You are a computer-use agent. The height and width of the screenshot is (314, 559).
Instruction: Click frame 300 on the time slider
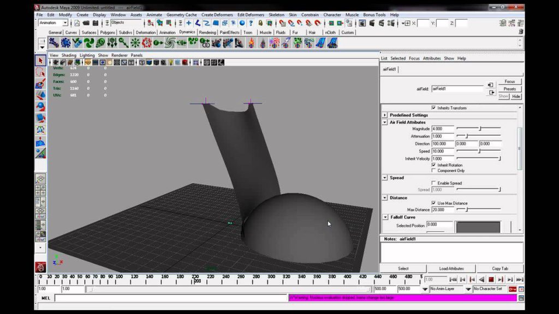(272, 279)
